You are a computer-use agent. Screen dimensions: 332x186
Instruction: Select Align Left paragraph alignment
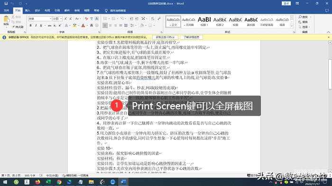pyautogui.click(x=105, y=26)
